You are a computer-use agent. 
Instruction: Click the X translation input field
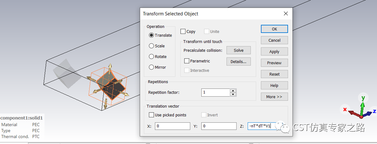[x=172, y=126]
